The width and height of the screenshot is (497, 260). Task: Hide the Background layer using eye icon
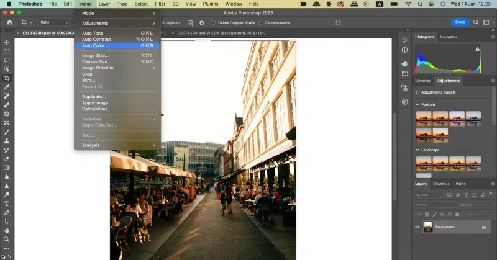coord(417,227)
